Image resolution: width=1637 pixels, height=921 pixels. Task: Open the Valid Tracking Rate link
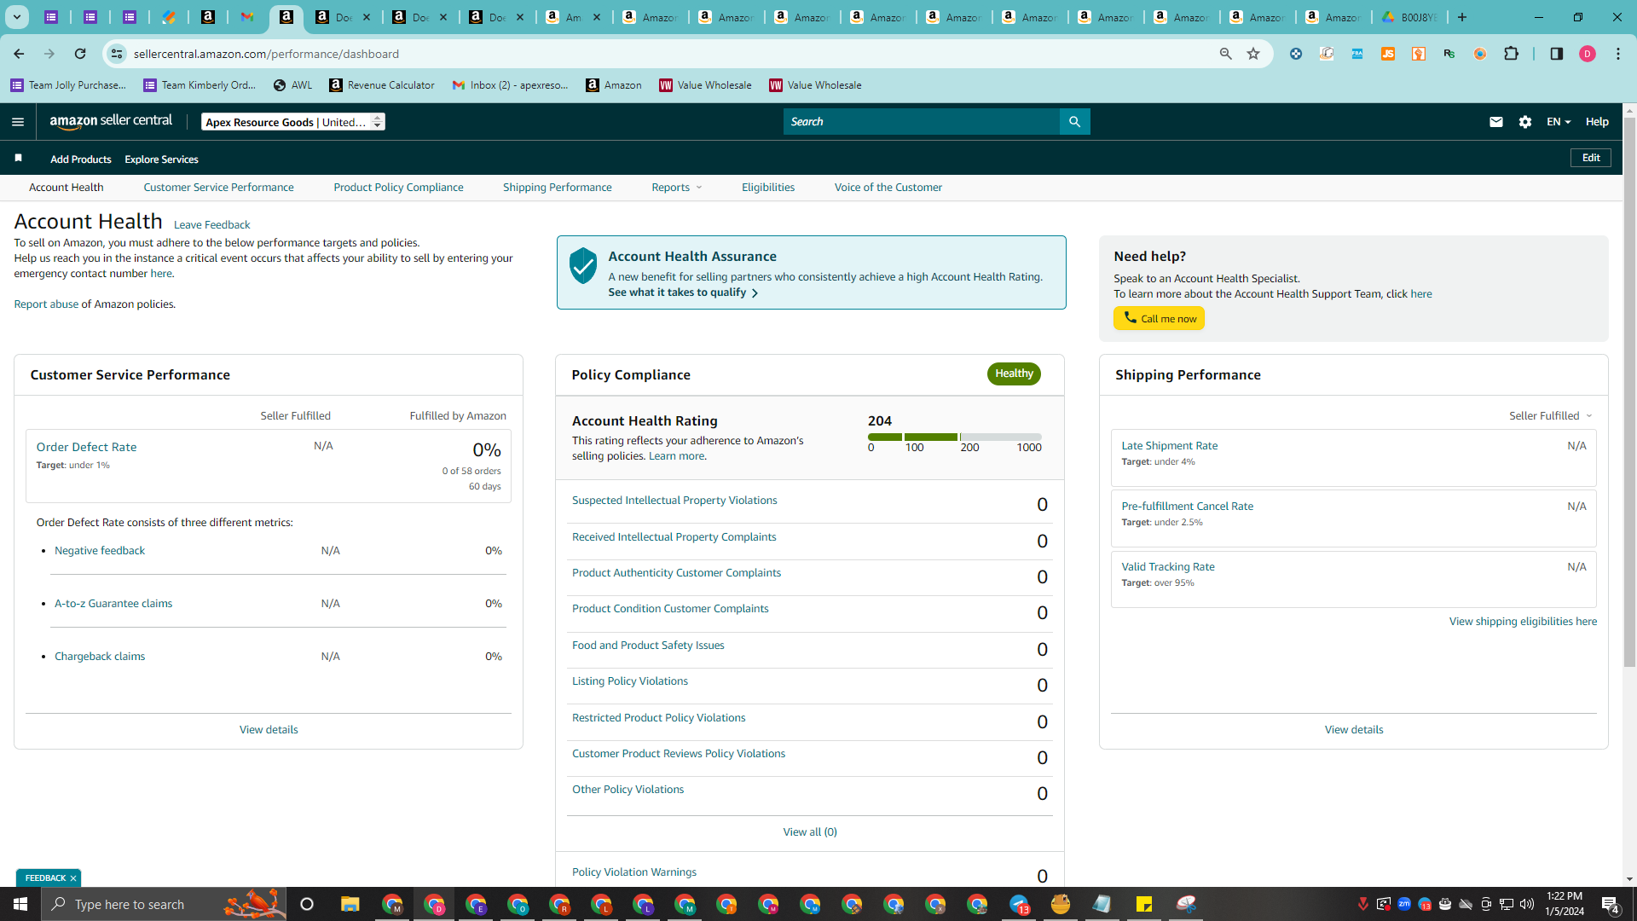(x=1167, y=567)
